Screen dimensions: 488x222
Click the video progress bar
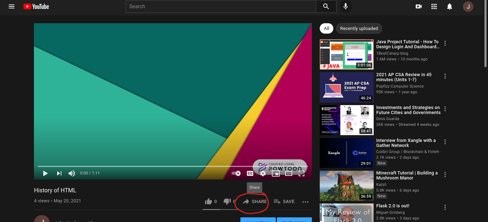coord(143,166)
